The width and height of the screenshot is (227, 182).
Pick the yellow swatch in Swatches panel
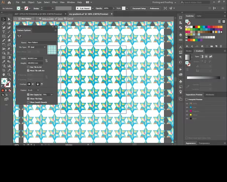(199, 27)
